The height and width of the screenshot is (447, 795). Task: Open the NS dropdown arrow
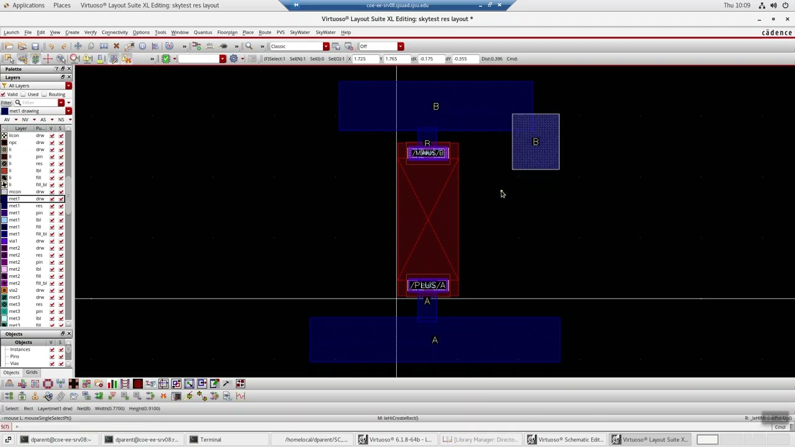point(70,120)
